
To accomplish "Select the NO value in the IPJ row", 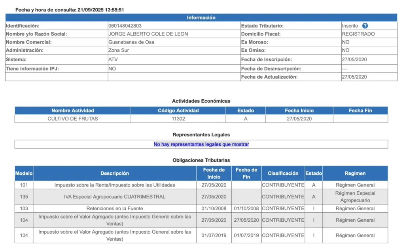I will coord(112,69).
